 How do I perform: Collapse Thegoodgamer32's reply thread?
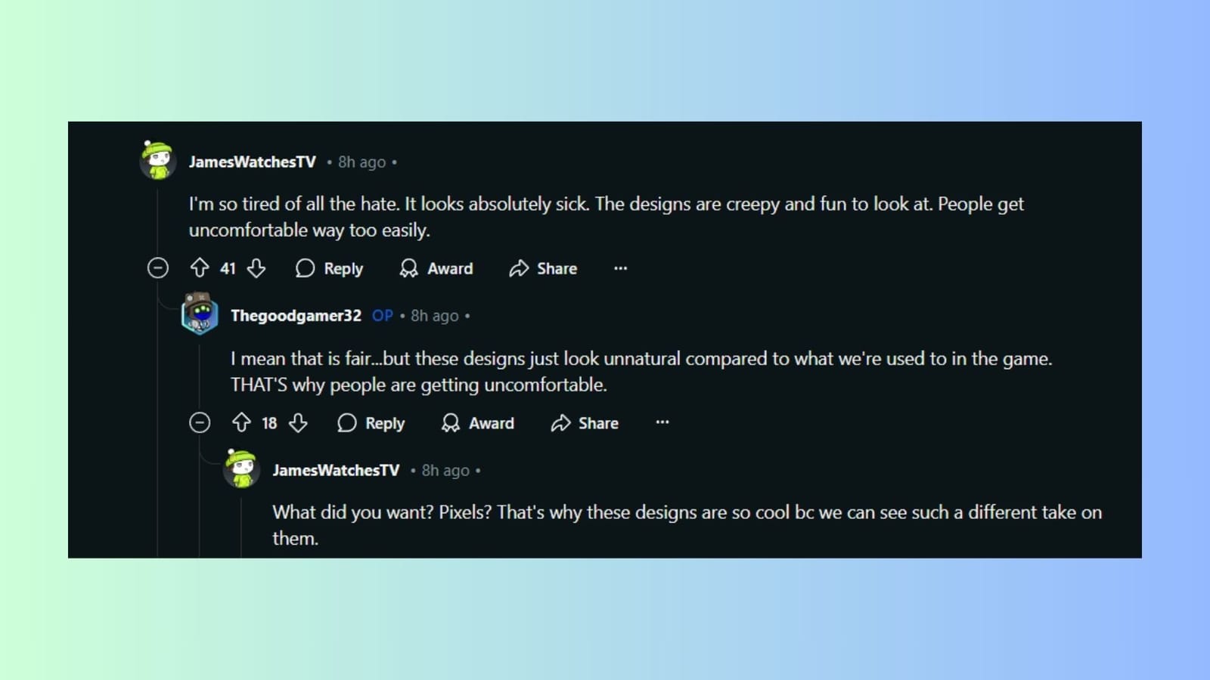click(200, 423)
